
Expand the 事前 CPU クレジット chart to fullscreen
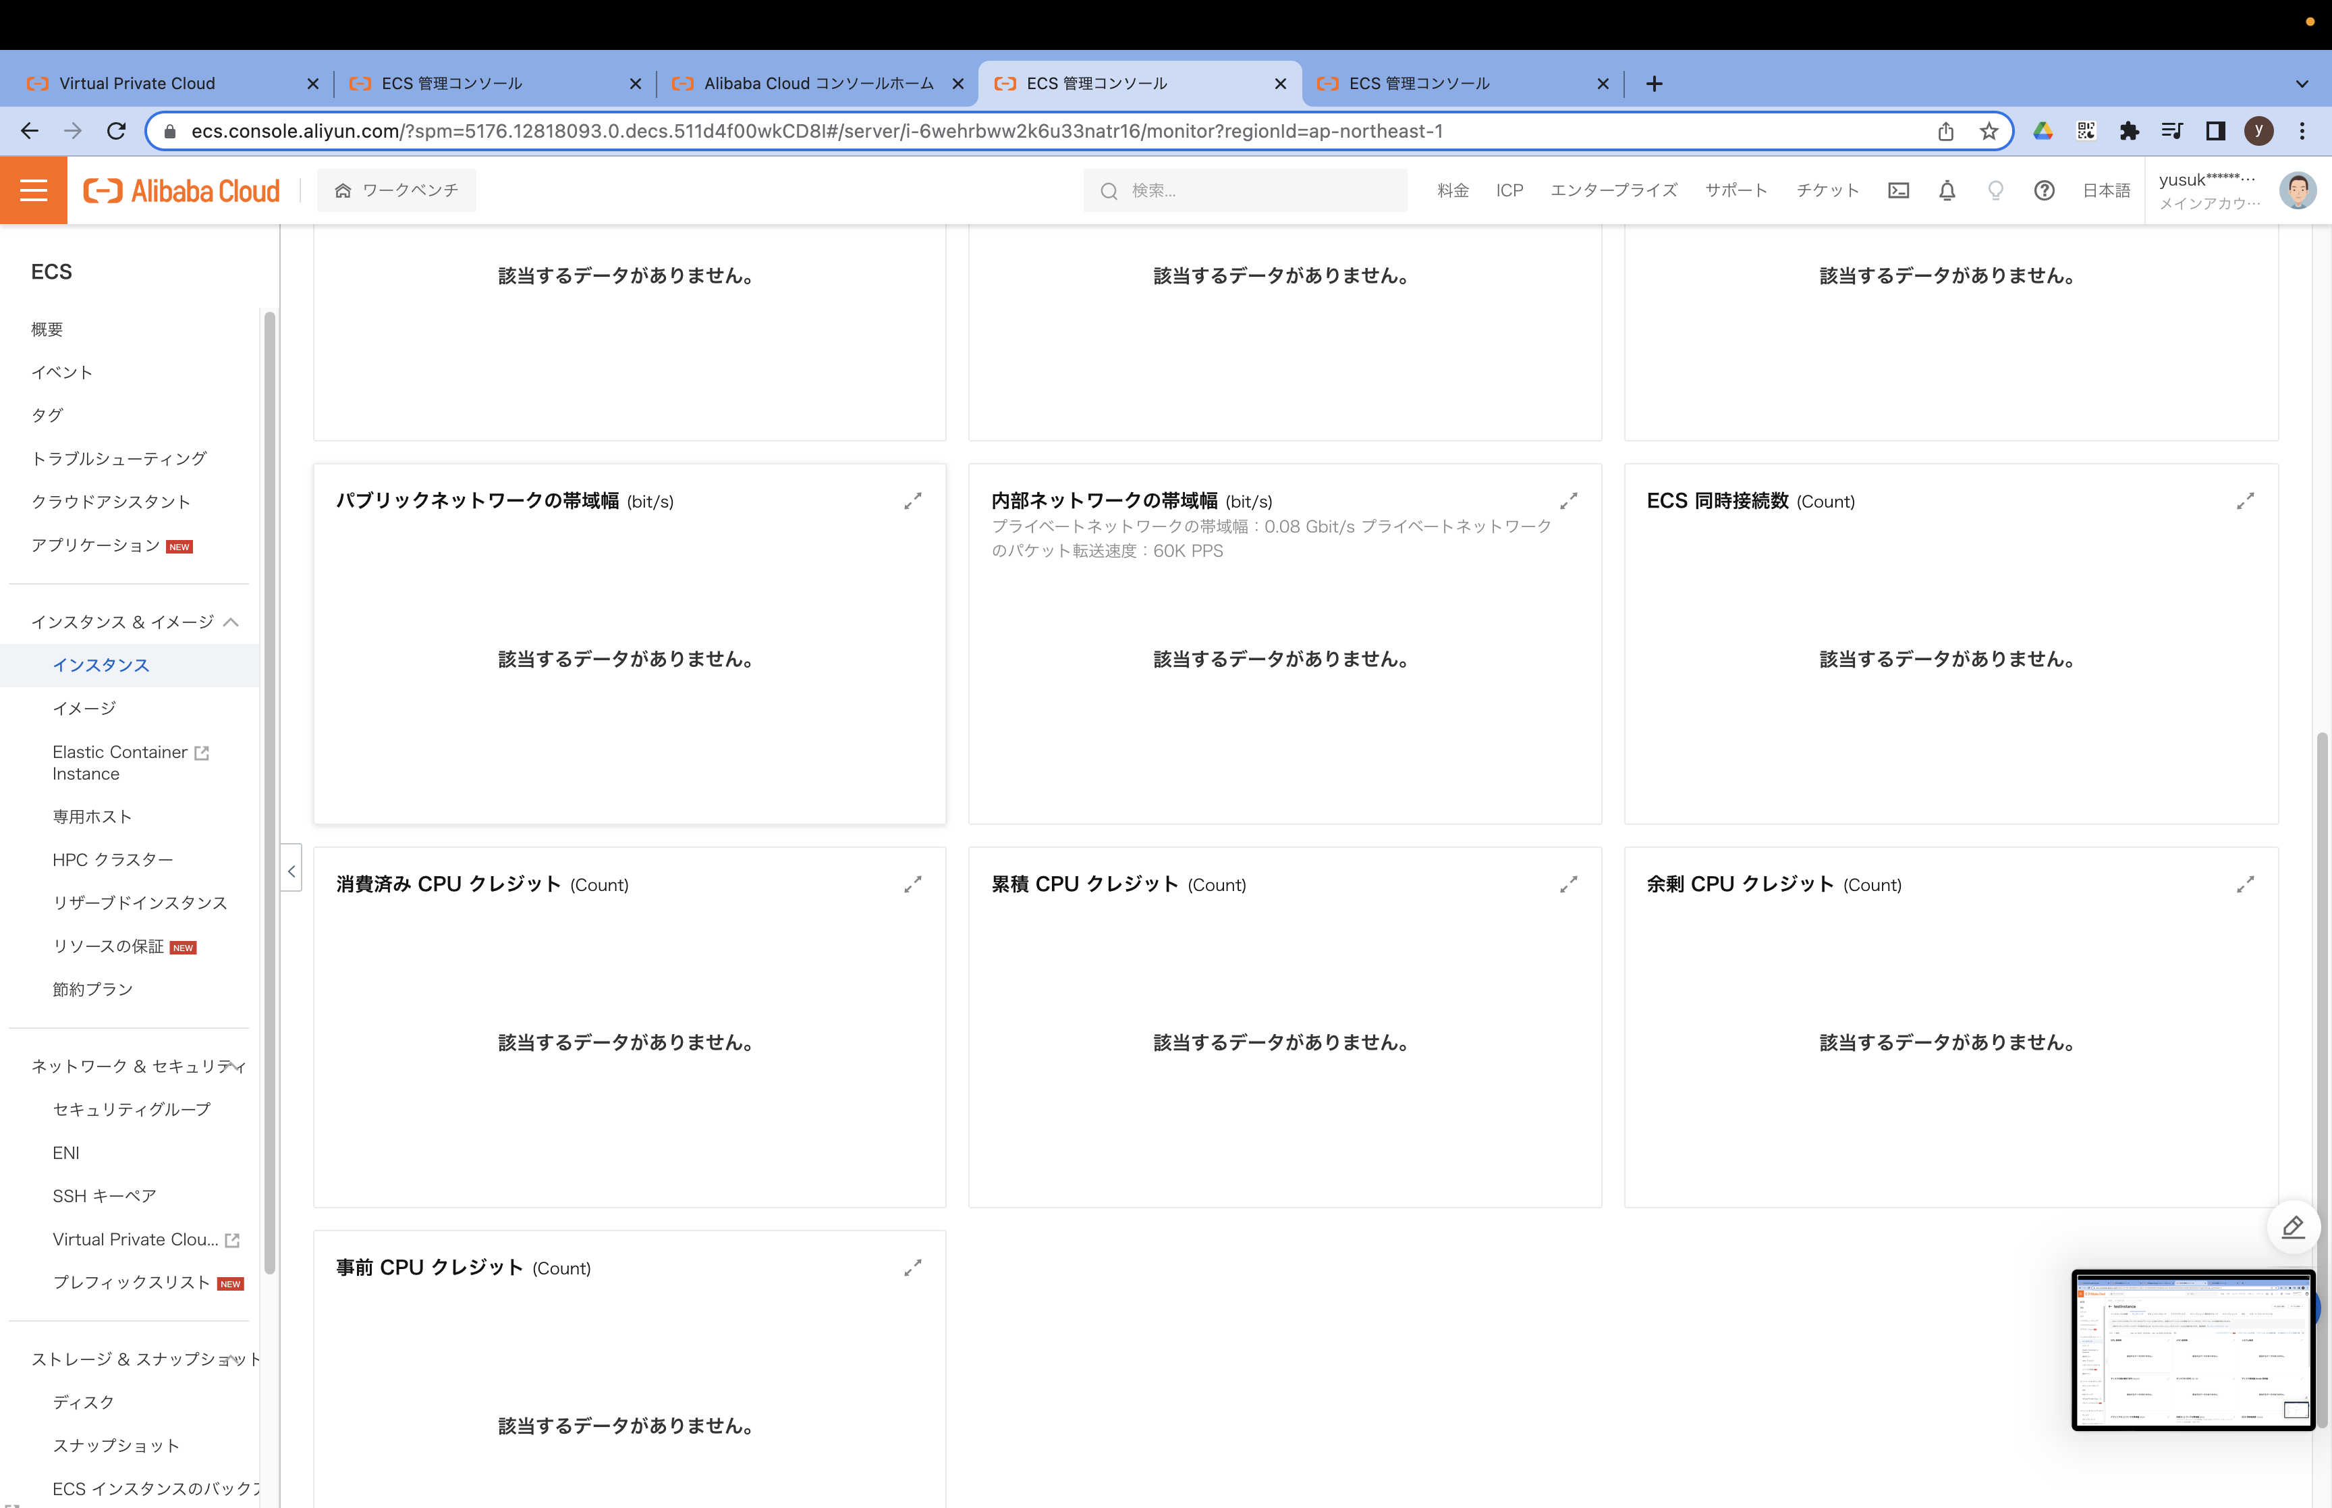click(x=913, y=1268)
